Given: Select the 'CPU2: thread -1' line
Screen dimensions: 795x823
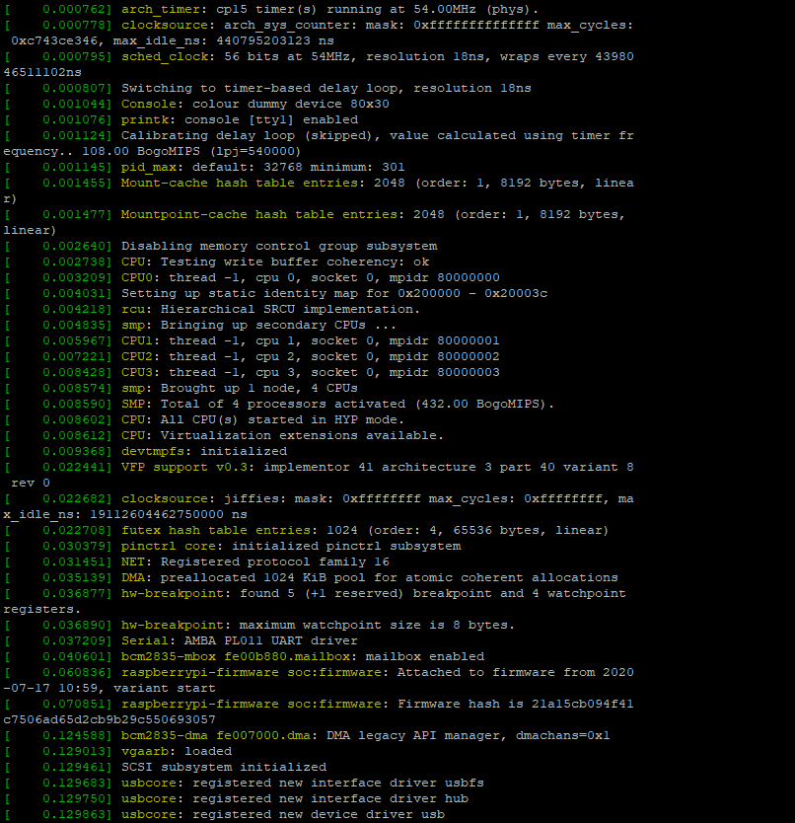Looking at the screenshot, I should (x=310, y=356).
